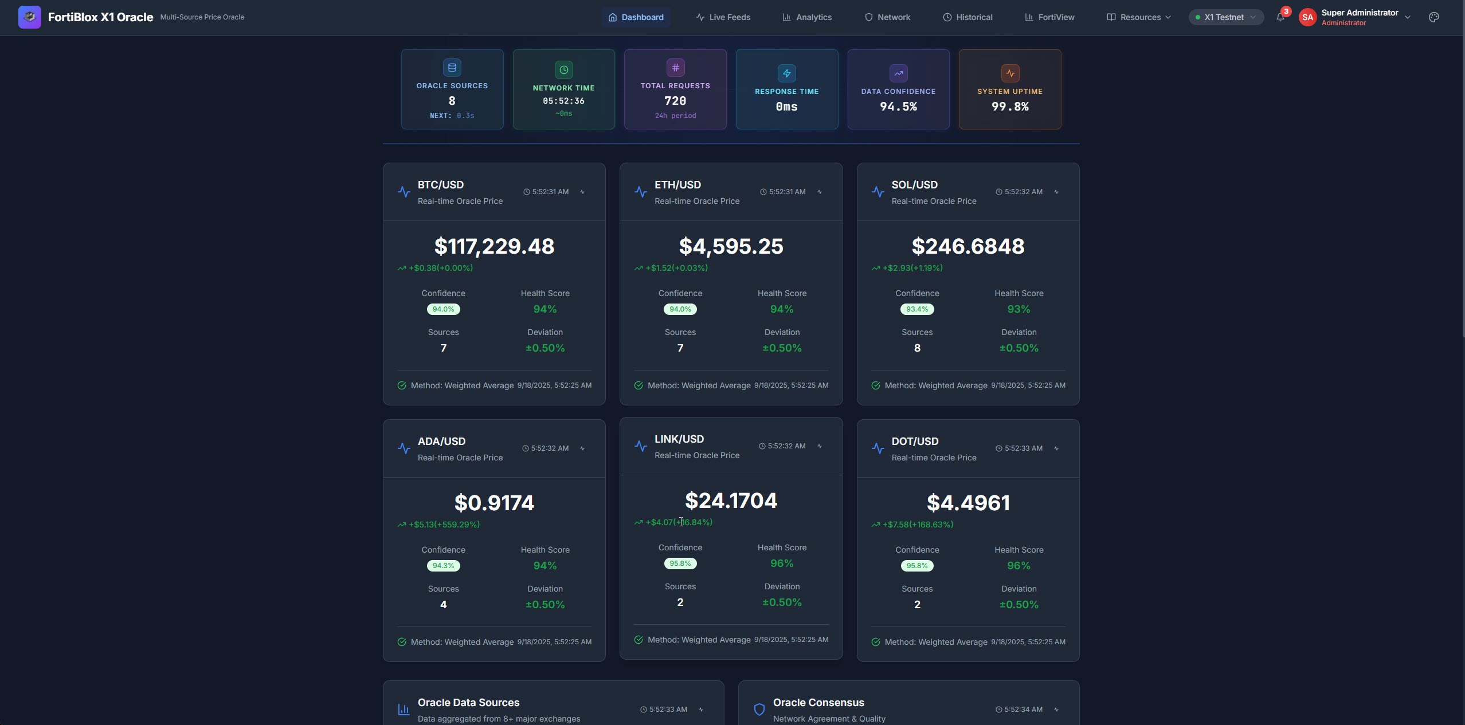Toggle the sparkline on Oracle Consensus panel
This screenshot has width=1465, height=725.
pos(1056,710)
